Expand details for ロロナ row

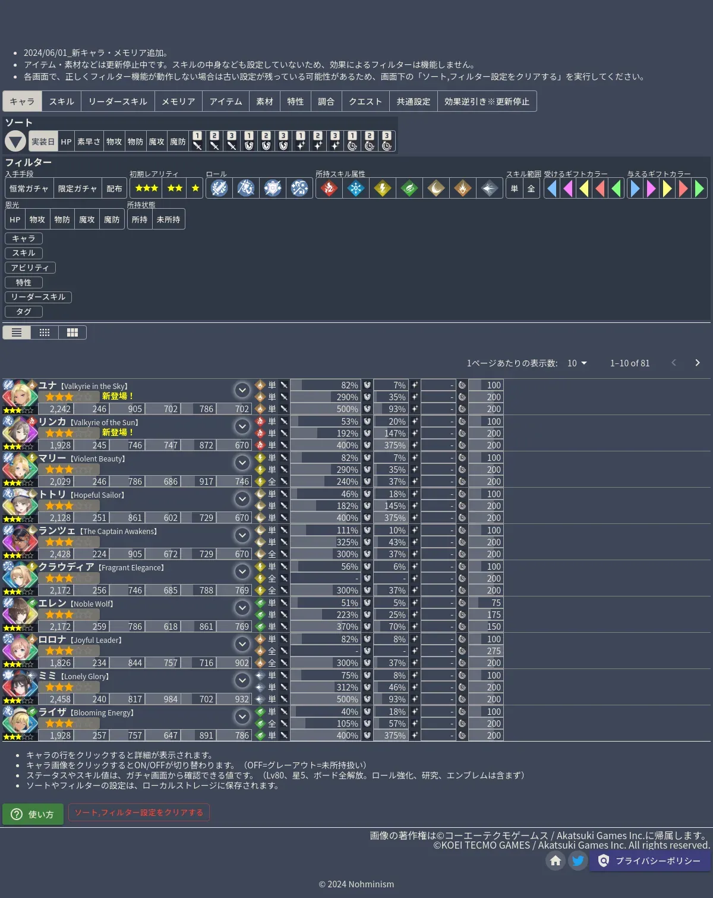pos(242,644)
